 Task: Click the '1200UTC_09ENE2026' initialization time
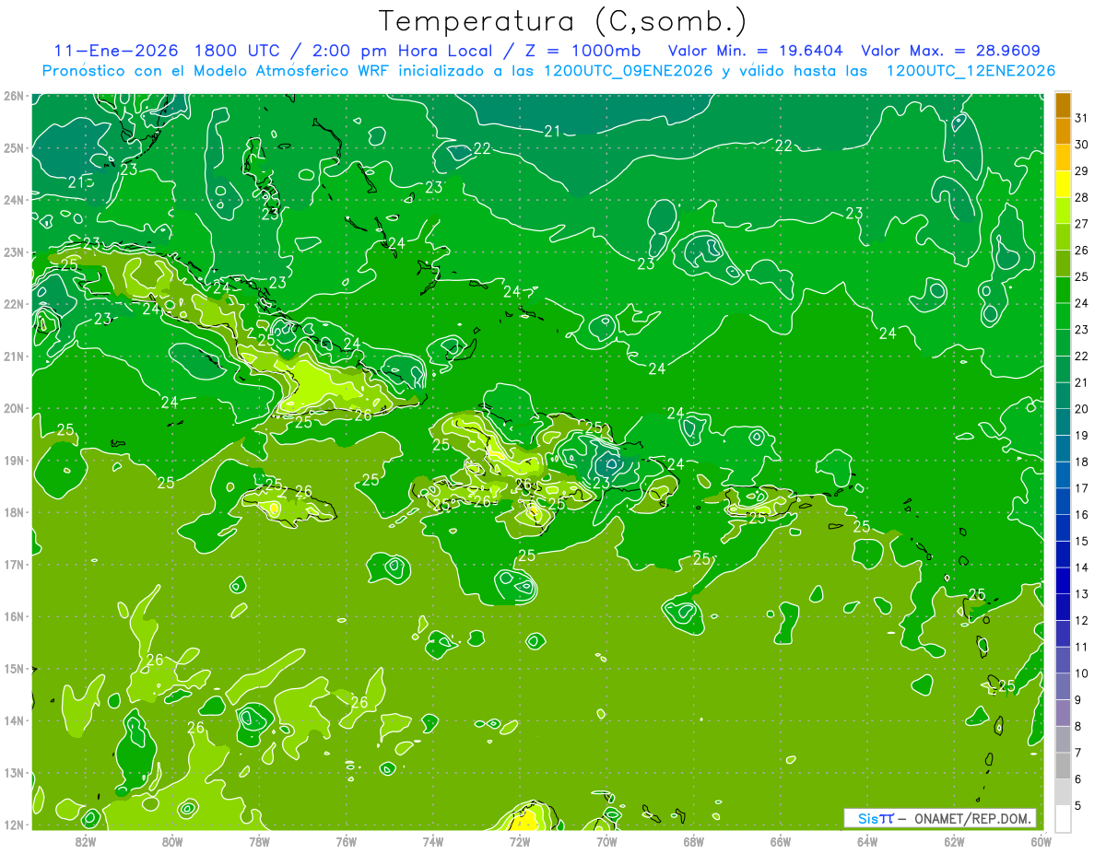click(x=629, y=71)
